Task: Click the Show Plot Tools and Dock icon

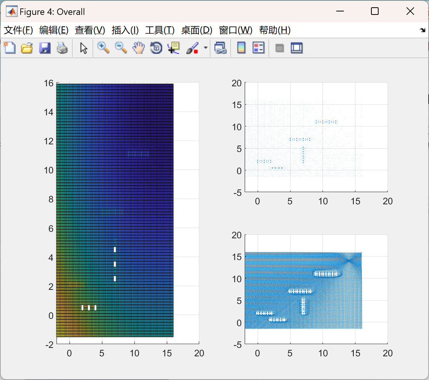Action: (x=297, y=48)
